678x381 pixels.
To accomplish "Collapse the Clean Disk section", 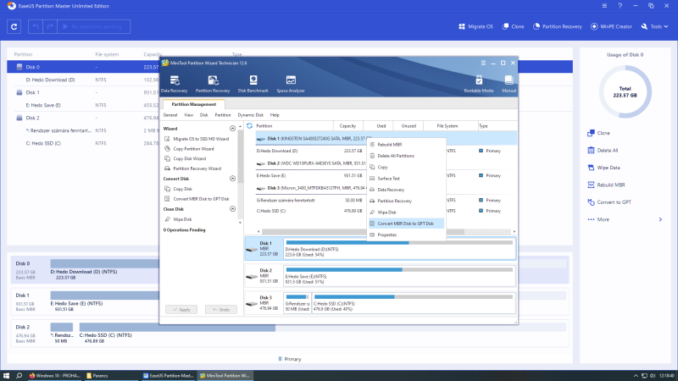I will [x=232, y=209].
